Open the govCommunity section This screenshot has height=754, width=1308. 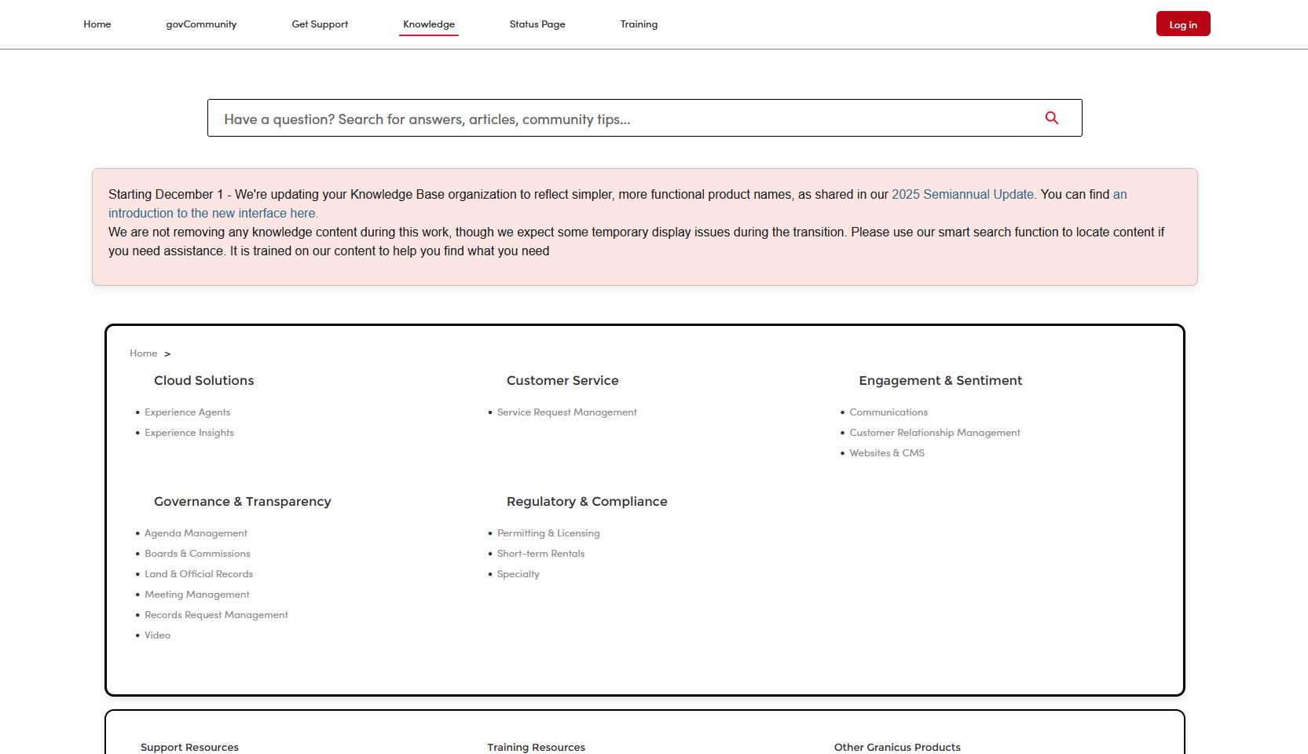pyautogui.click(x=201, y=24)
